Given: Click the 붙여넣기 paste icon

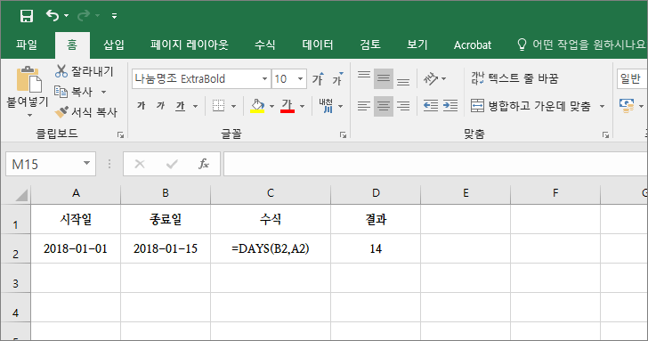Looking at the screenshot, I should point(28,79).
